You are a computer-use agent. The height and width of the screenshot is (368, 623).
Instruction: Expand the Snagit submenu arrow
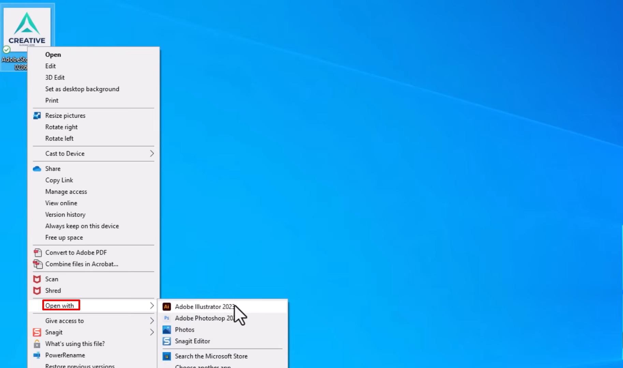(152, 332)
